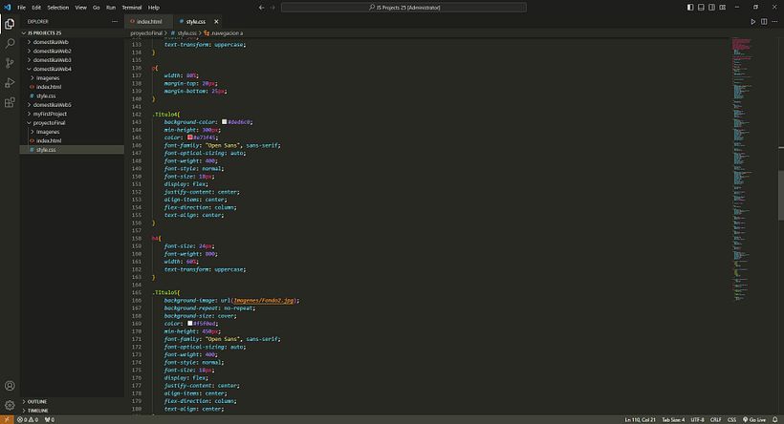
Task: Open the Search view icon
Action: coord(10,43)
